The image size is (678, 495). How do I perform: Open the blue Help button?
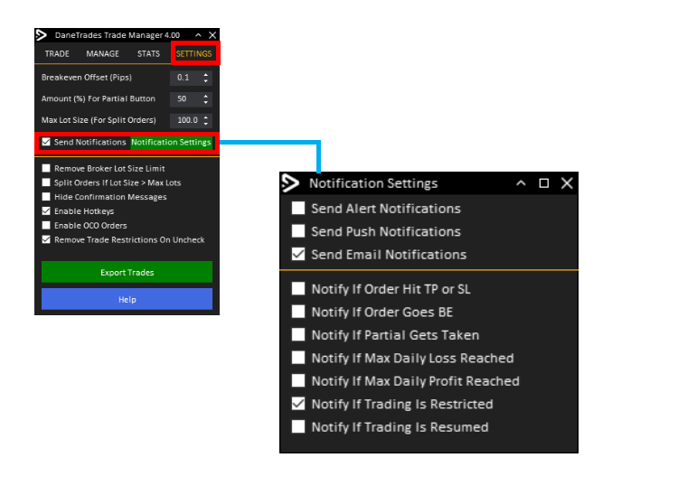point(127,299)
